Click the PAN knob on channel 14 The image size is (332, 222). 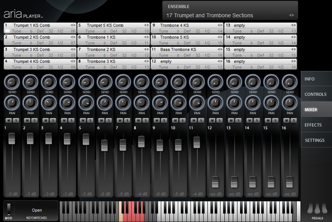click(253, 103)
